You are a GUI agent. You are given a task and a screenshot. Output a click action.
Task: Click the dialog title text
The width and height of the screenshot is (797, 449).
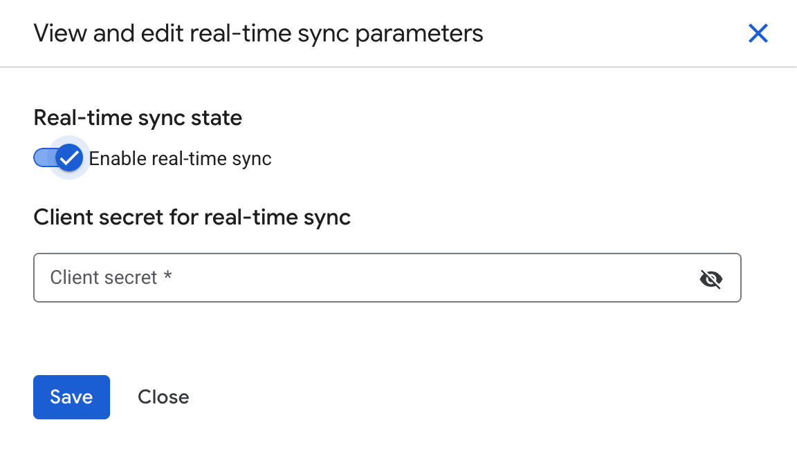coord(258,32)
